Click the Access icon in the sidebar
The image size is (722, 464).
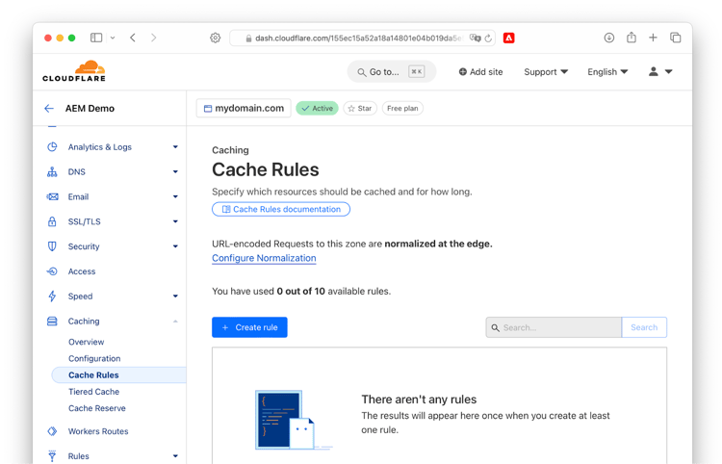click(52, 271)
